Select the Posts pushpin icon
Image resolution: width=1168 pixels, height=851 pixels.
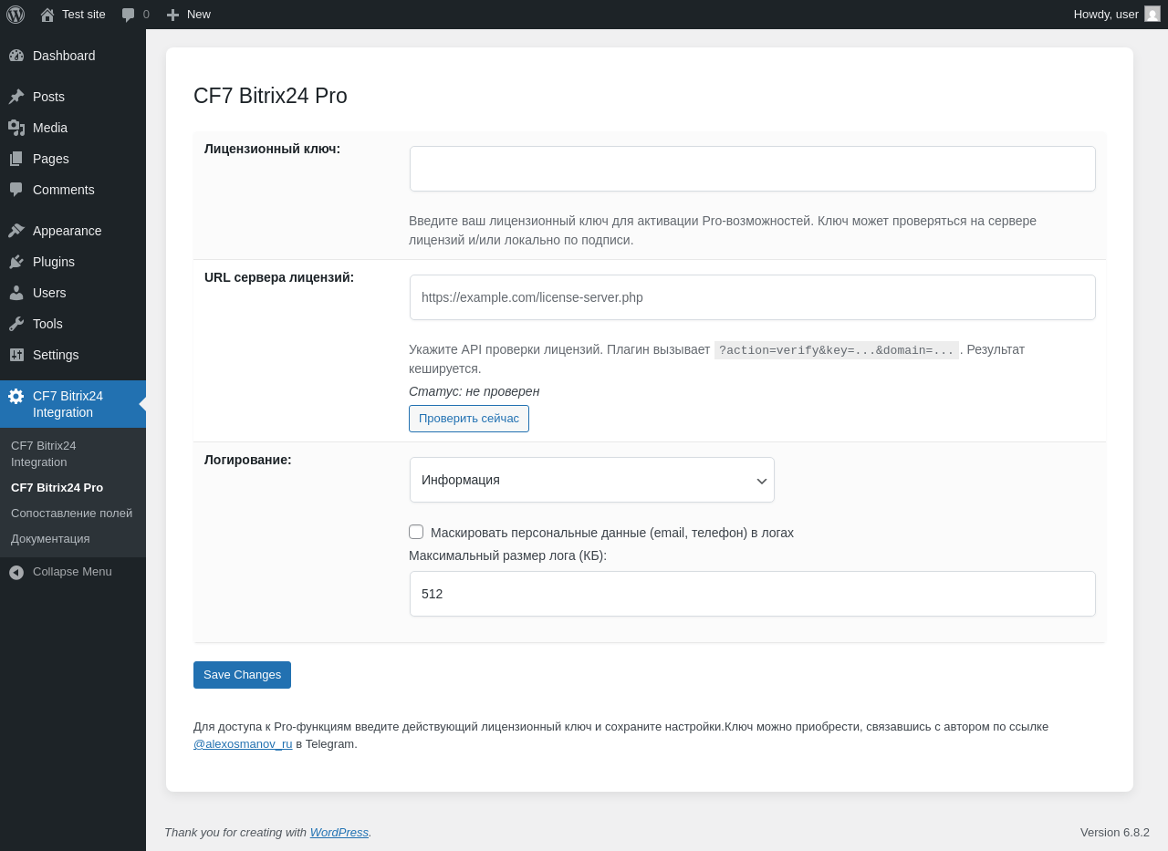(16, 97)
